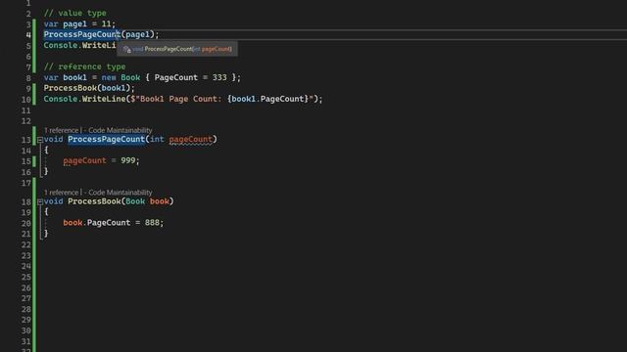The width and height of the screenshot is (627, 352).
Task: Click line number 10 in the gutter
Action: coord(26,100)
